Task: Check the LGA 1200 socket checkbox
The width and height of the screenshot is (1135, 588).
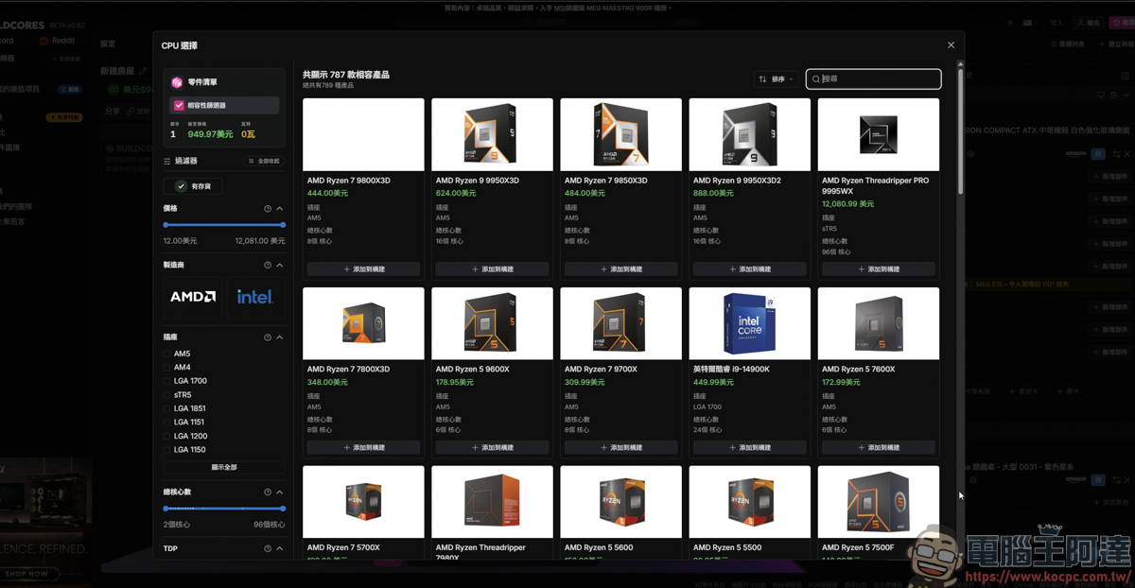Action: click(x=167, y=437)
